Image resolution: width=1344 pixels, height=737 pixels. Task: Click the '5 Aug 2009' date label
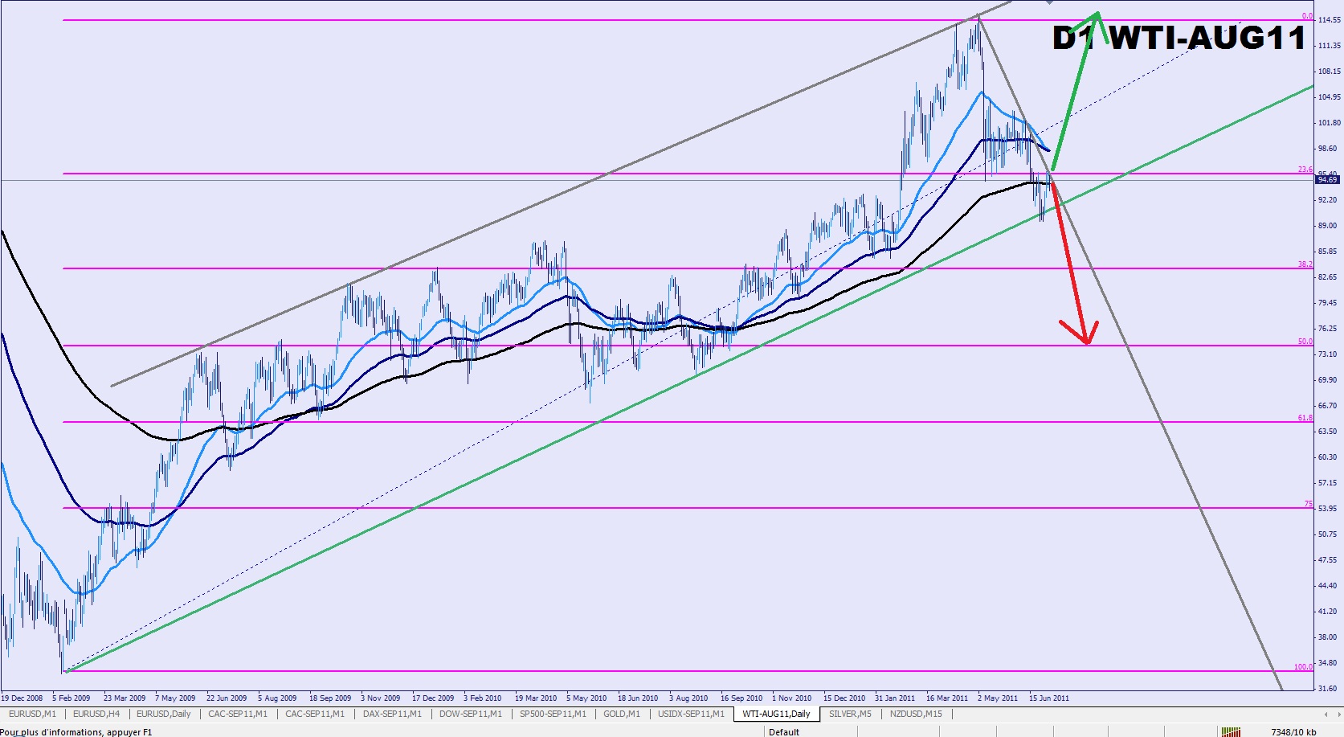coord(277,698)
